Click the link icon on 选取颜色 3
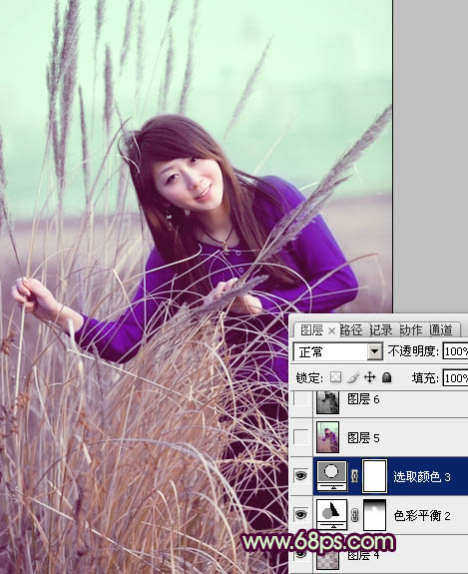 pyautogui.click(x=354, y=476)
